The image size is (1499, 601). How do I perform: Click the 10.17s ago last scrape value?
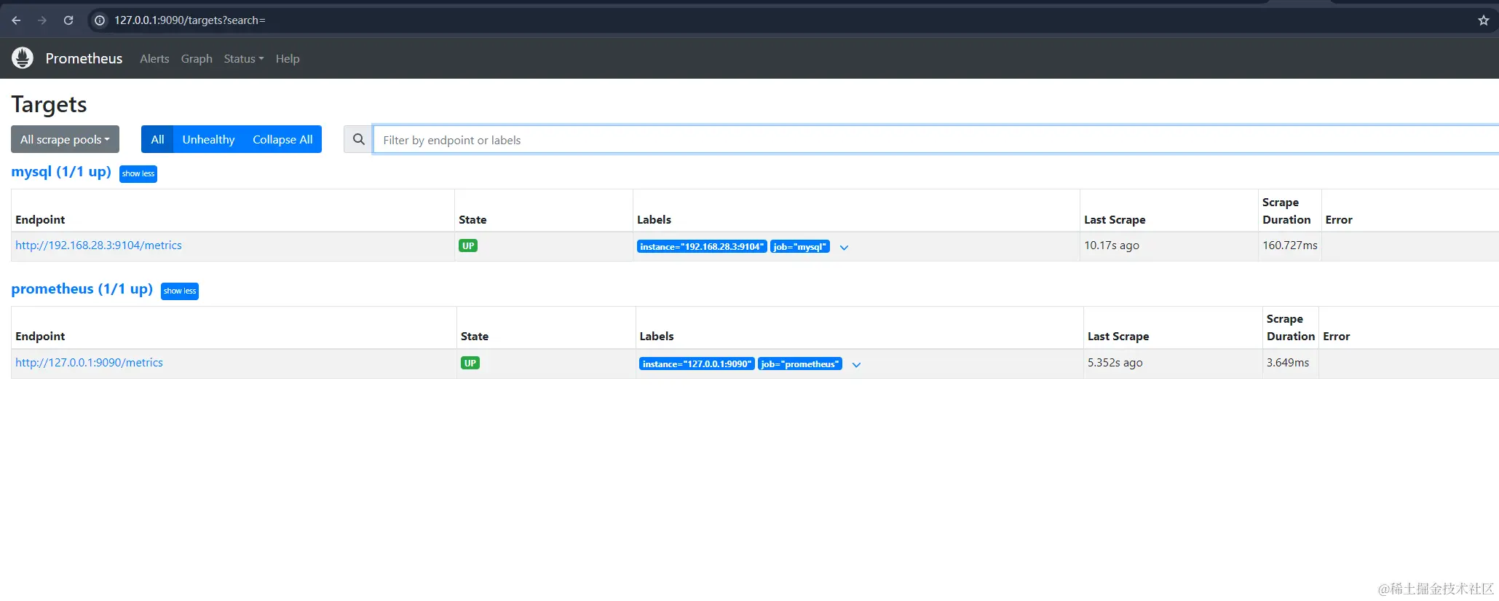coord(1112,245)
